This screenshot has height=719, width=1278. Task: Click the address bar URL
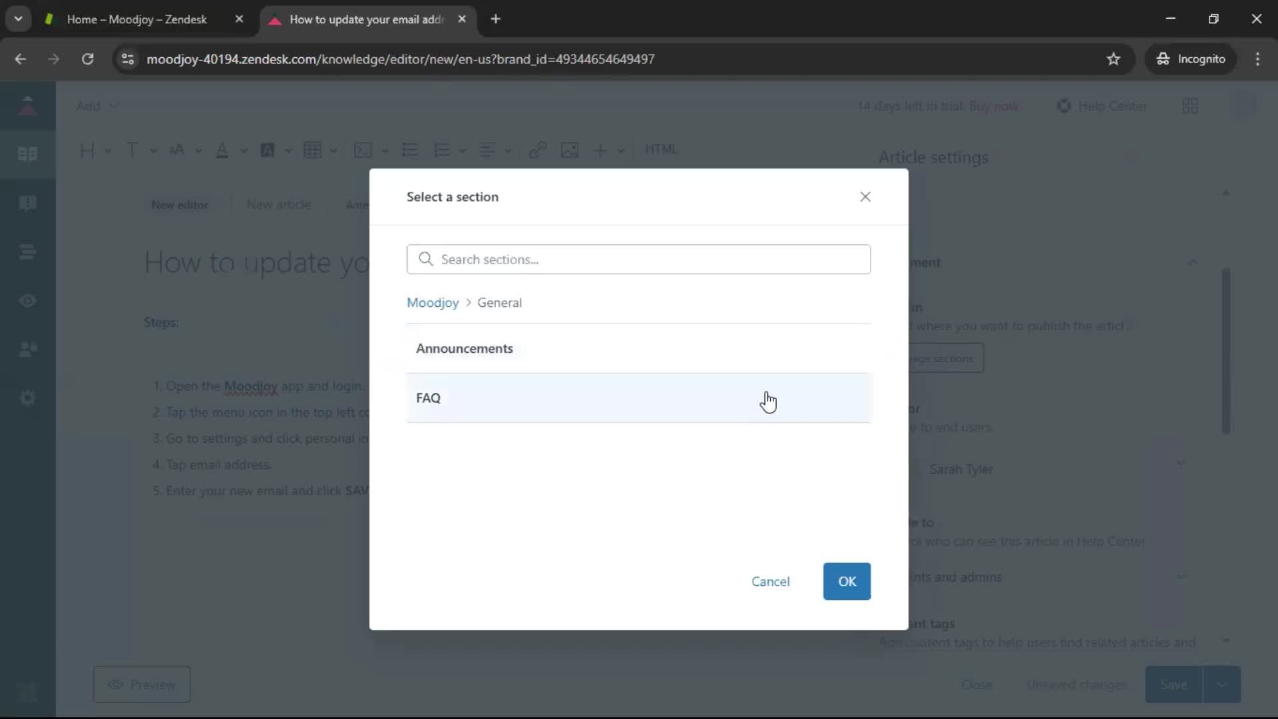[400, 59]
